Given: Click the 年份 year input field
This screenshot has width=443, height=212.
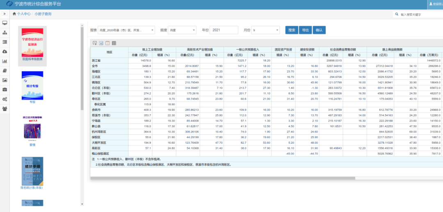Looking at the screenshot, I should pos(224,30).
